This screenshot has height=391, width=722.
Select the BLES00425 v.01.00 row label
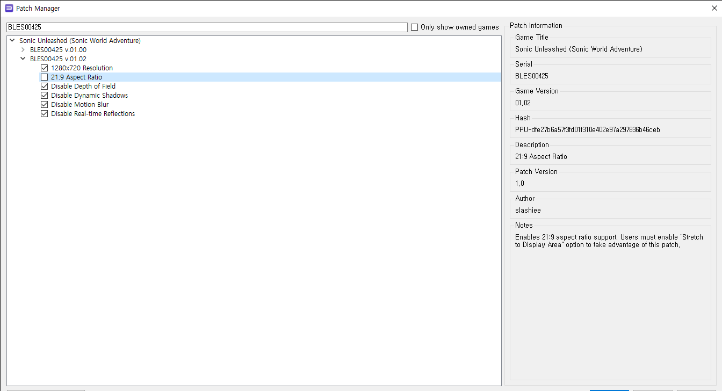click(58, 50)
